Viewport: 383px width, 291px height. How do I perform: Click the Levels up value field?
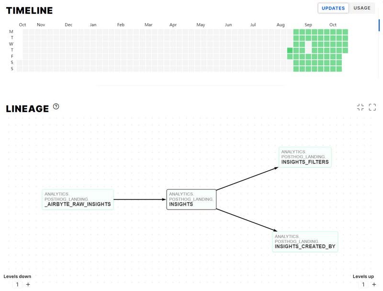[x=363, y=284]
